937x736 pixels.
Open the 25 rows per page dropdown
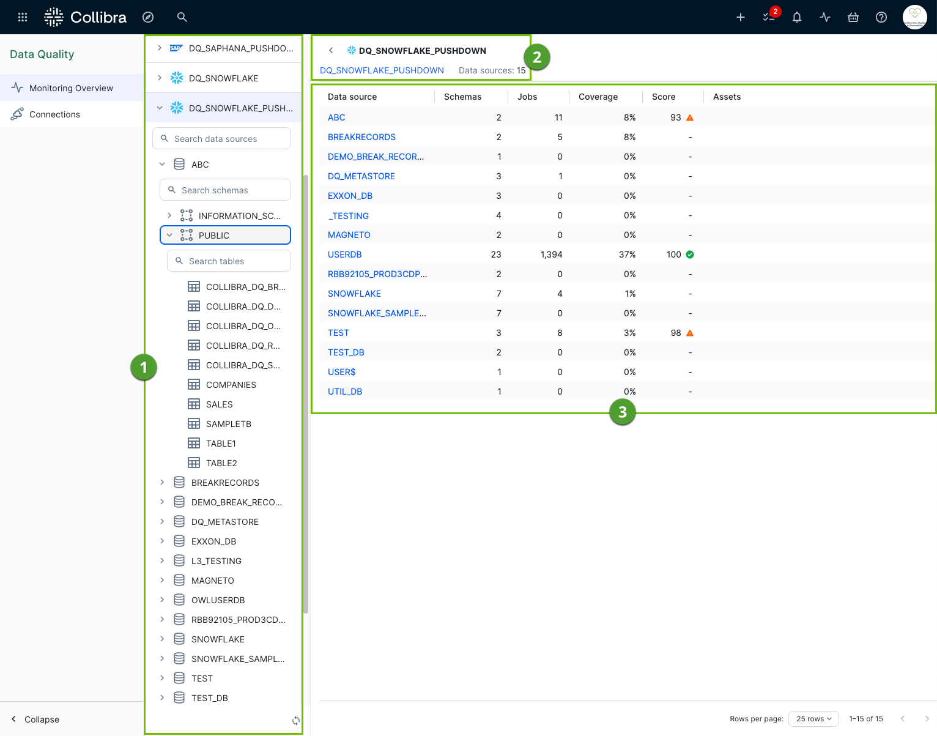(x=813, y=719)
